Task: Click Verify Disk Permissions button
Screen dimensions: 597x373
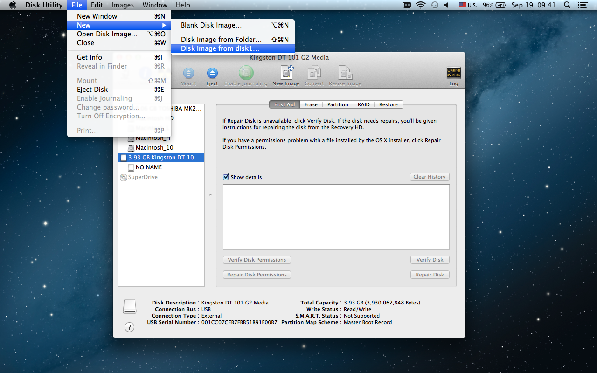Action: point(257,260)
